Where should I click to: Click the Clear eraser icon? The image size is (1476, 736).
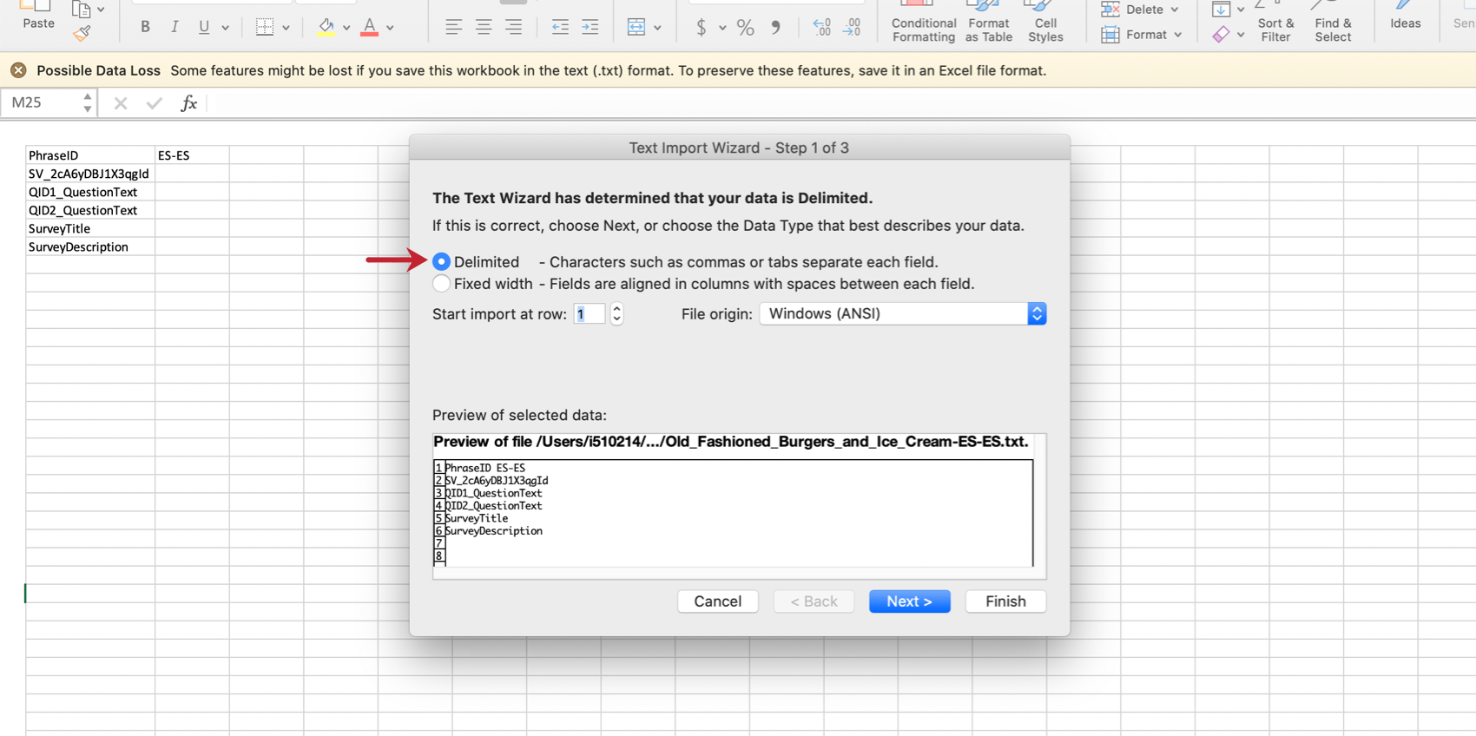pos(1222,35)
